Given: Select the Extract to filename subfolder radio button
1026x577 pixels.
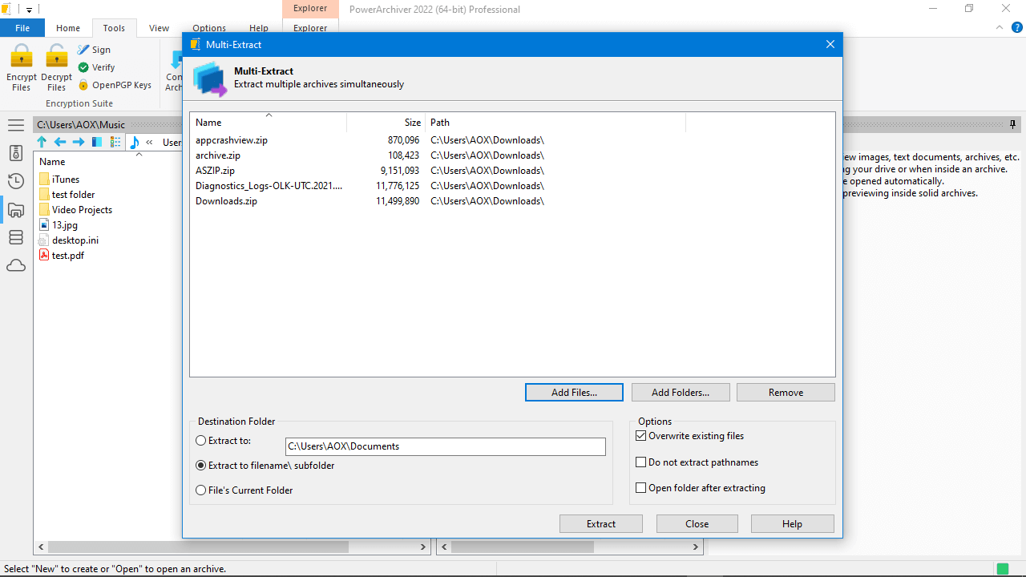Looking at the screenshot, I should (x=200, y=465).
